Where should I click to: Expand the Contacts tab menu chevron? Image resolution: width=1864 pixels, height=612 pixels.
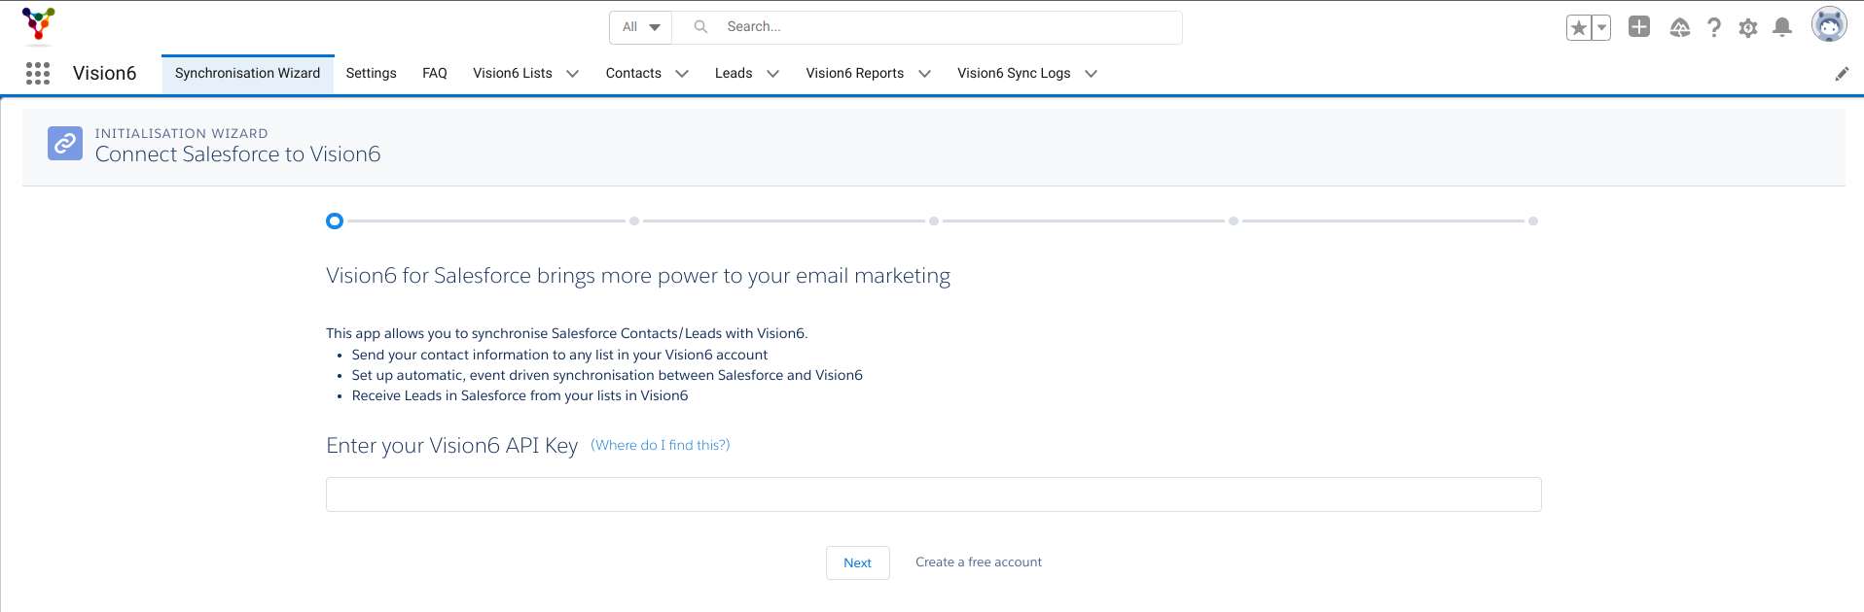tap(682, 74)
